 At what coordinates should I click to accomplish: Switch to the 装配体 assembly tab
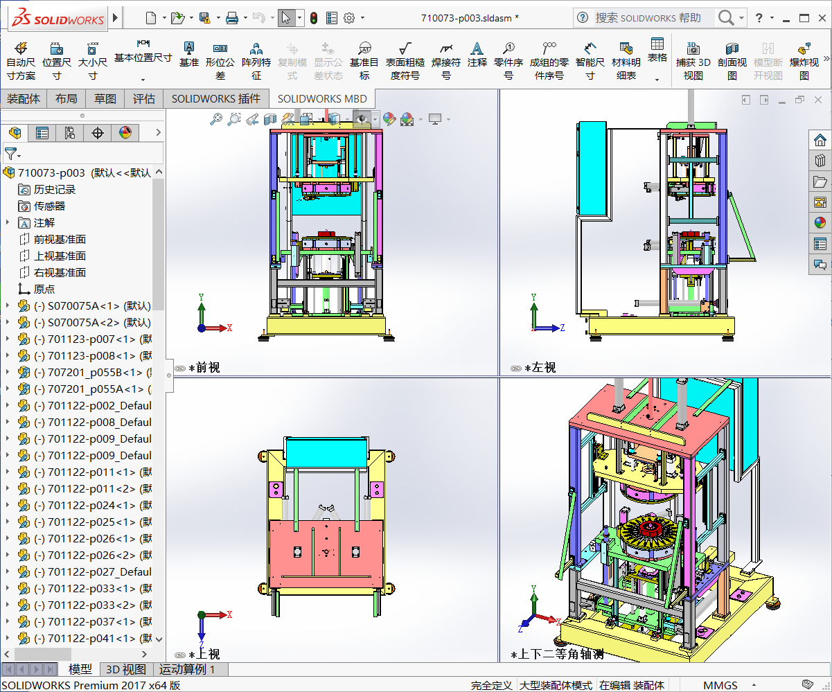pyautogui.click(x=24, y=99)
